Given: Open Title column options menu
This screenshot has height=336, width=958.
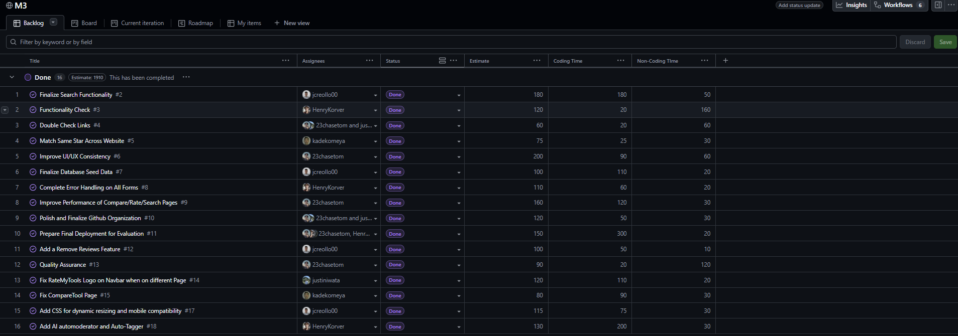Looking at the screenshot, I should pos(285,61).
